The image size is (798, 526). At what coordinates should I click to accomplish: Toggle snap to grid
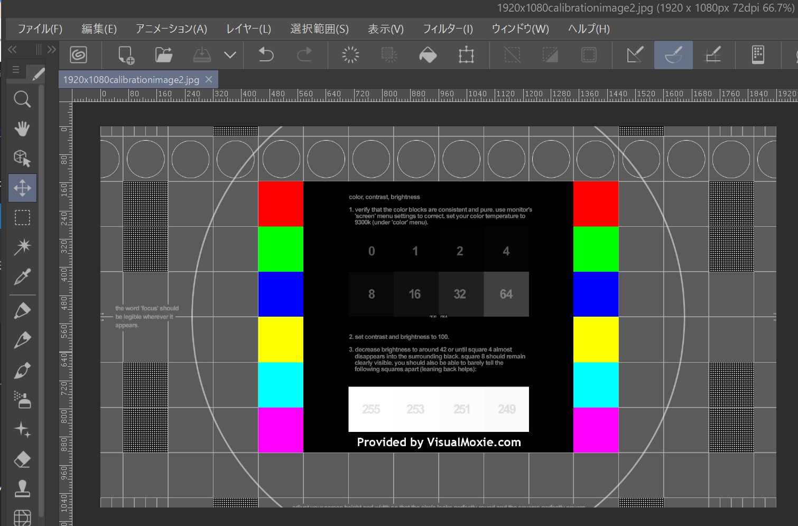[712, 55]
